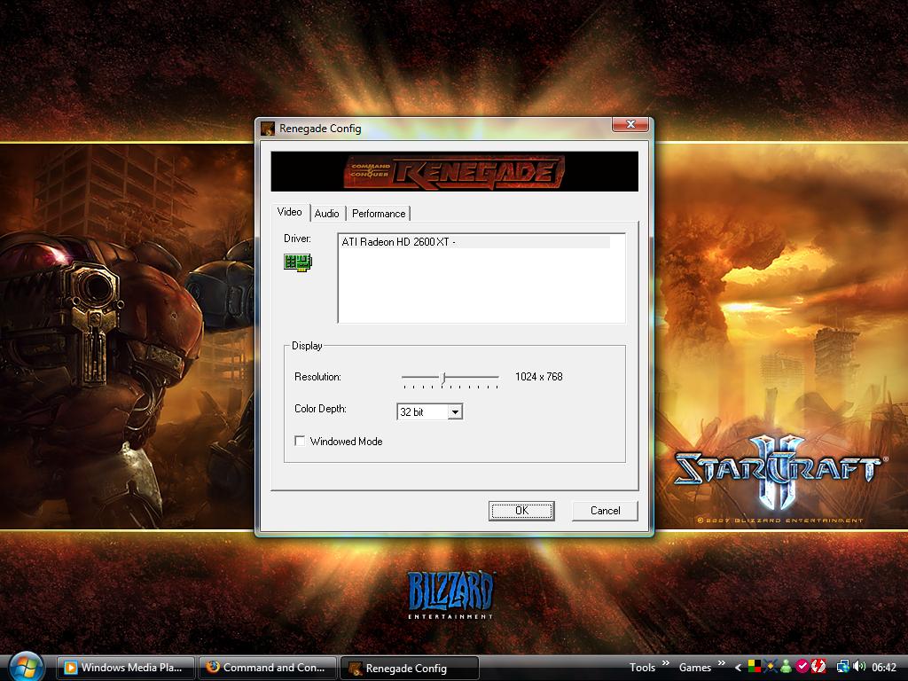Viewport: 908px width, 681px height.
Task: Open the Color Depth dropdown
Action: [454, 412]
